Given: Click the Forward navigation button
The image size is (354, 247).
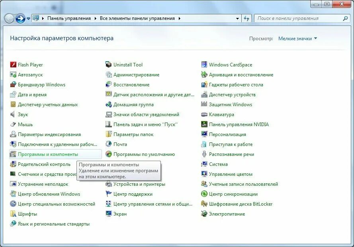Looking at the screenshot, I should [20, 19].
